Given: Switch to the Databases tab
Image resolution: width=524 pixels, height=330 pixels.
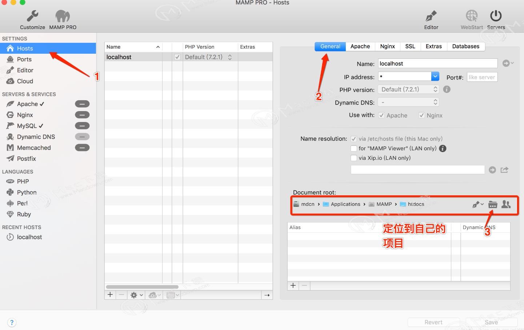Looking at the screenshot, I should click(466, 46).
